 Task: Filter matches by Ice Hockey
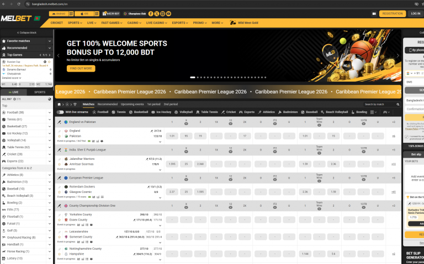[x=161, y=112]
